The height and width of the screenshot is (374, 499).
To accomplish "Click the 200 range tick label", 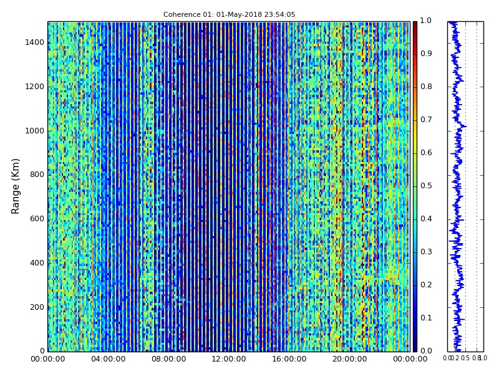I will 37,307.
